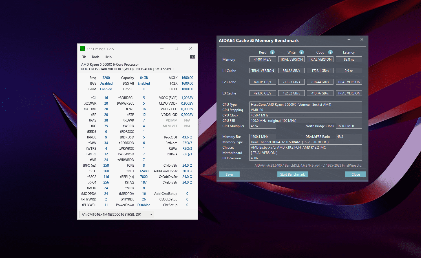433x258 pixels.
Task: Click the green ZenTimings app icon
Action: [82, 48]
